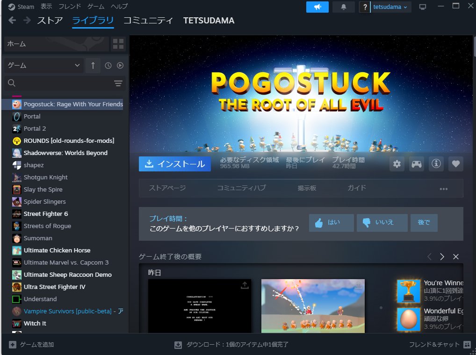
Task: Open the announcements megaphone button
Action: (317, 7)
